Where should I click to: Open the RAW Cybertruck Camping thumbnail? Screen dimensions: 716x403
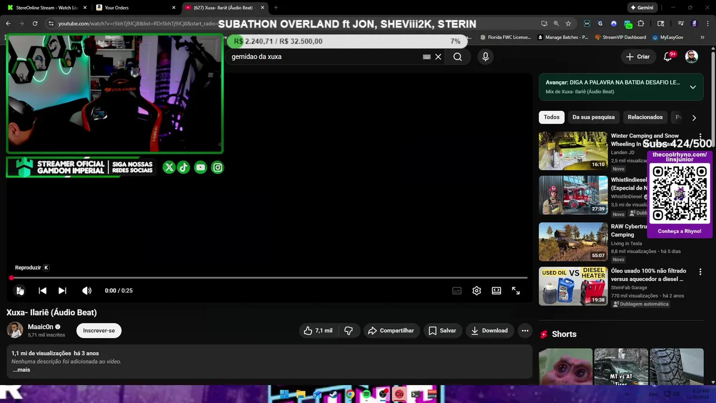(573, 242)
